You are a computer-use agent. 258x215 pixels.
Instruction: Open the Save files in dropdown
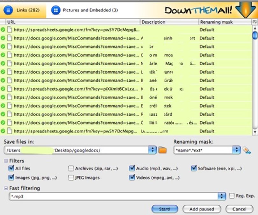tap(152, 150)
